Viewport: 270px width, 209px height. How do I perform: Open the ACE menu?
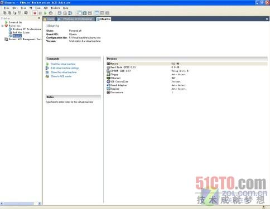click(x=46, y=8)
